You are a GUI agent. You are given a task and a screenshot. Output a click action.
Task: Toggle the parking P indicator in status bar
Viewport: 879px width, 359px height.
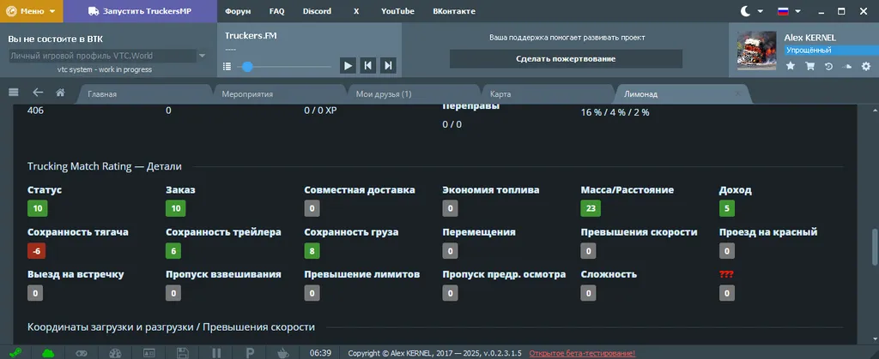coord(250,352)
